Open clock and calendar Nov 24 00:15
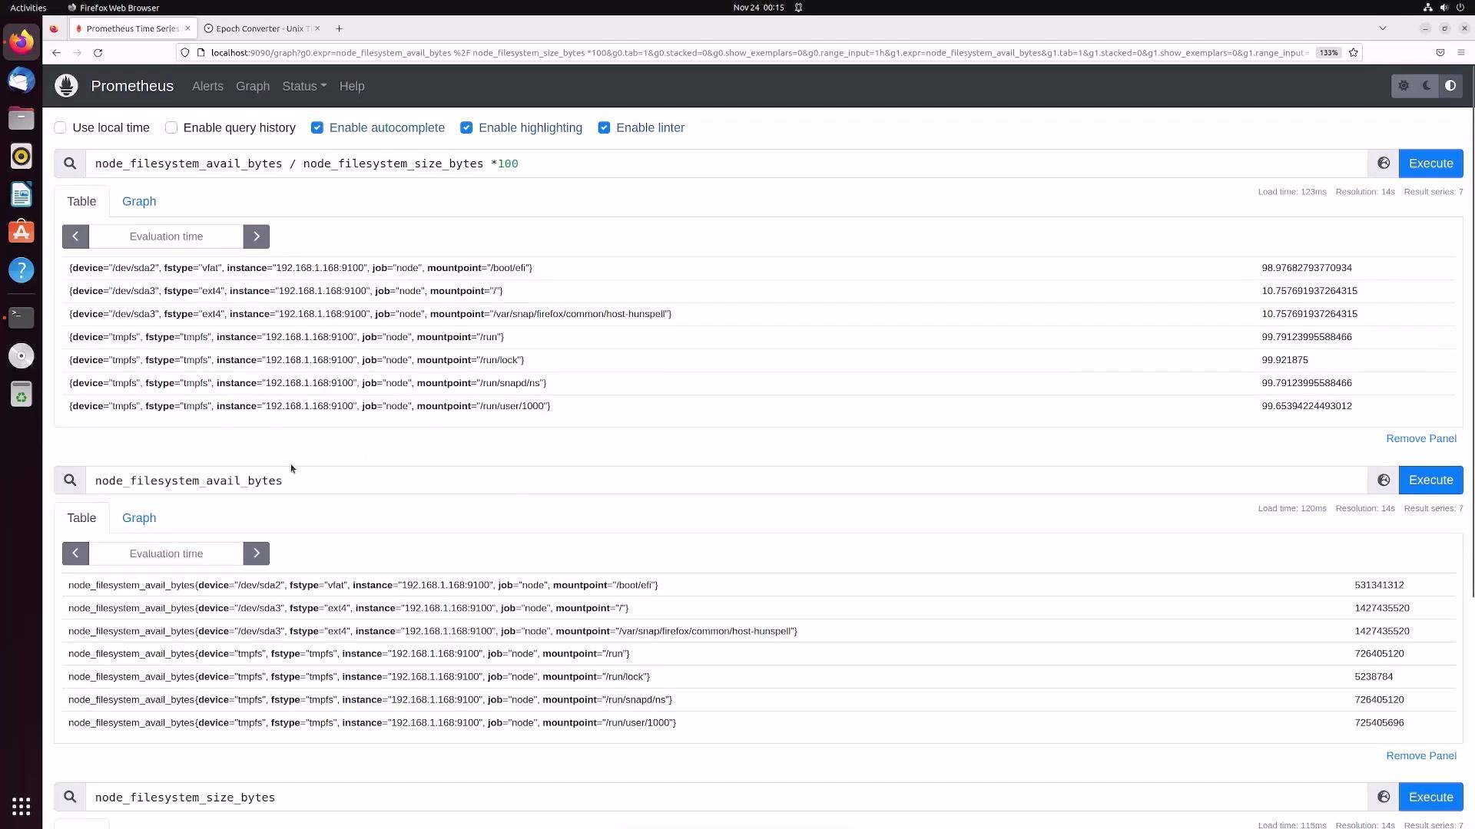Screen dimensions: 1475x829 tap(758, 8)
